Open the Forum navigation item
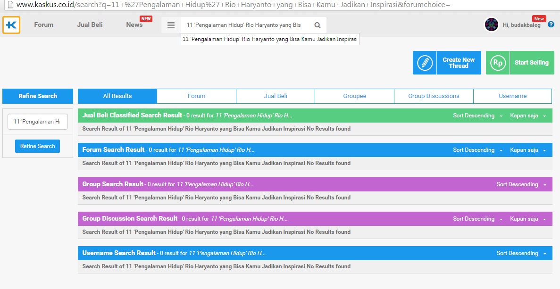The height and width of the screenshot is (289, 560). point(43,25)
